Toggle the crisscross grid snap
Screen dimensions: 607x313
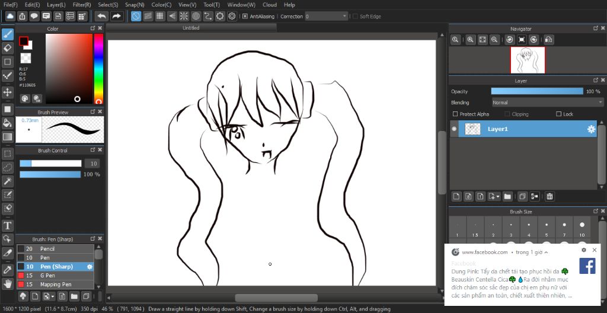pos(160,16)
